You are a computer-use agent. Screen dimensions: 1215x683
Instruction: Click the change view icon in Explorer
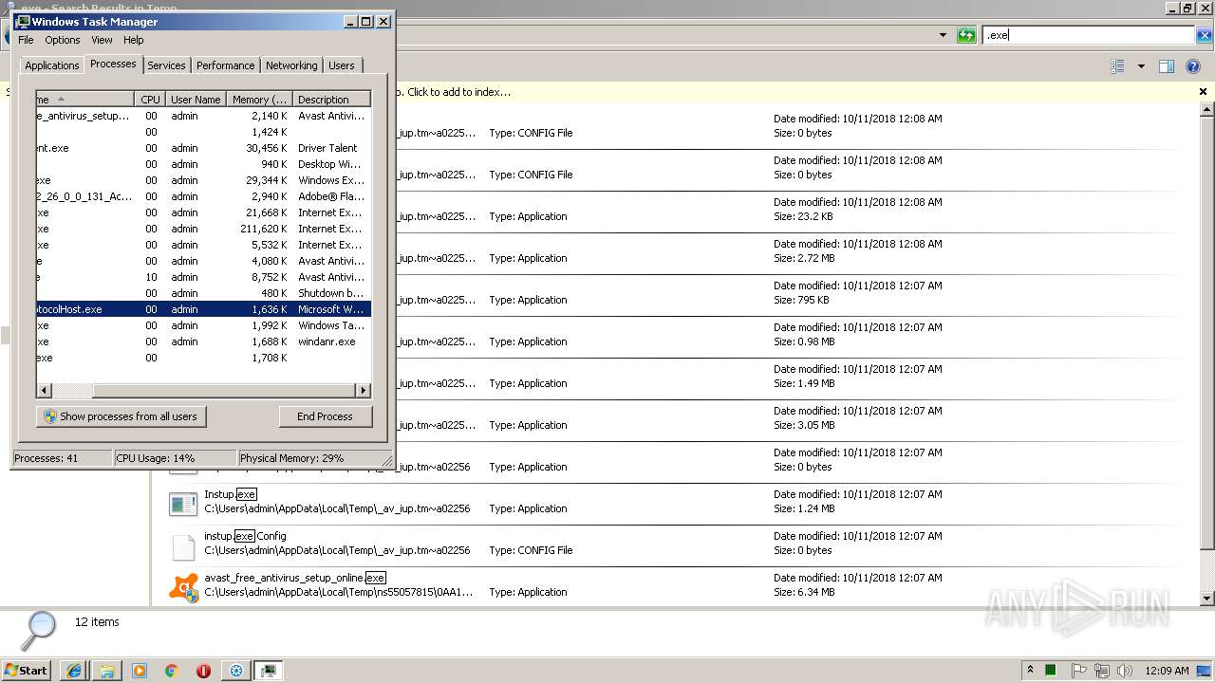click(1117, 66)
